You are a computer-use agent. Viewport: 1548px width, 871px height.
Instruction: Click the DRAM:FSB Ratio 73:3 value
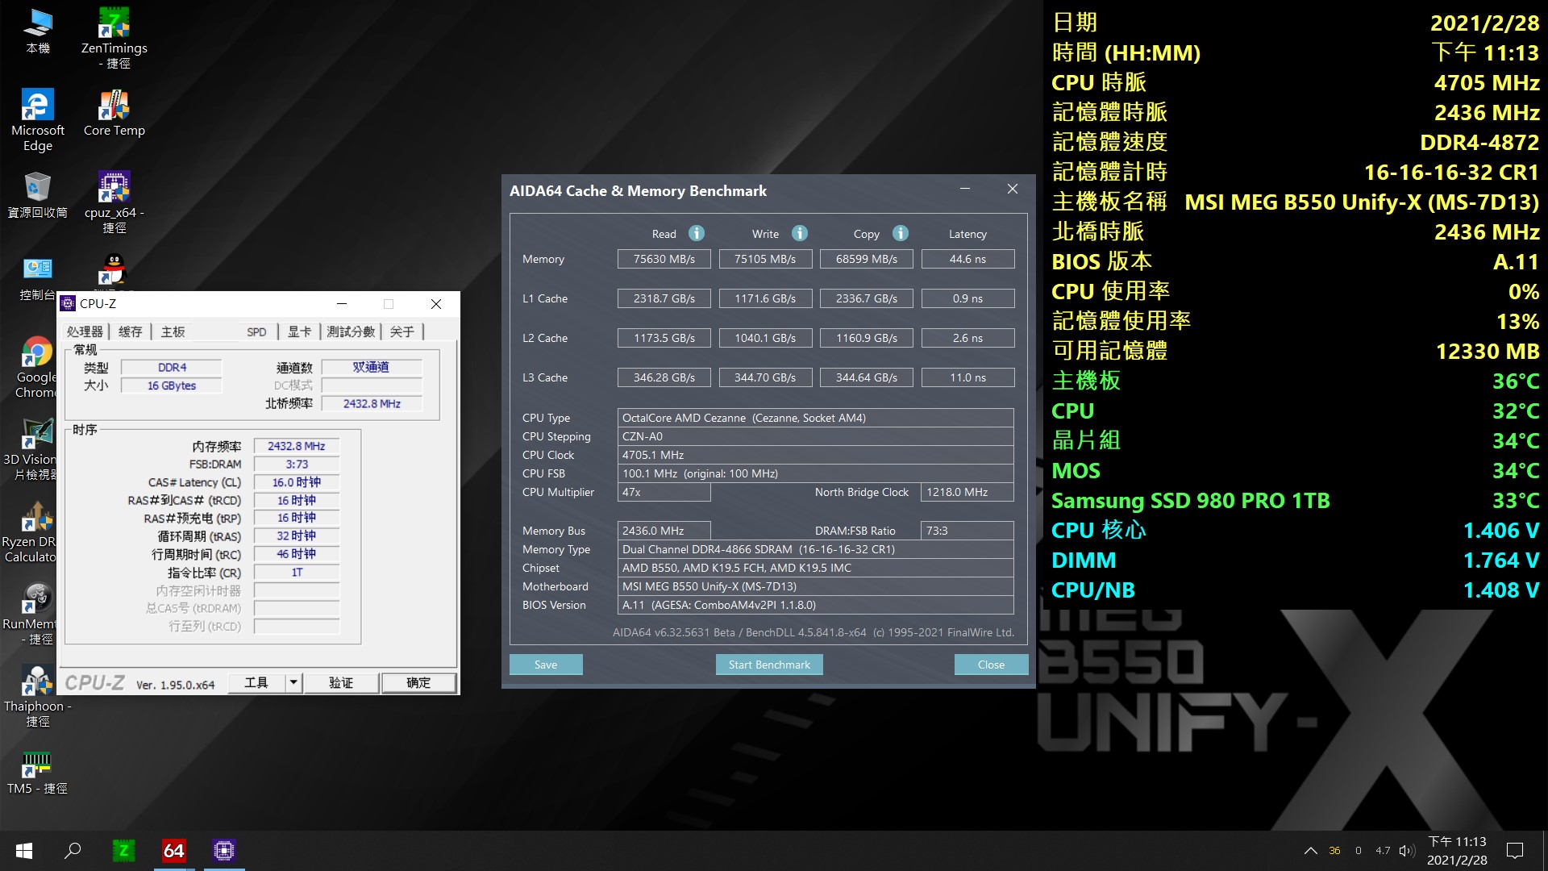click(x=967, y=531)
